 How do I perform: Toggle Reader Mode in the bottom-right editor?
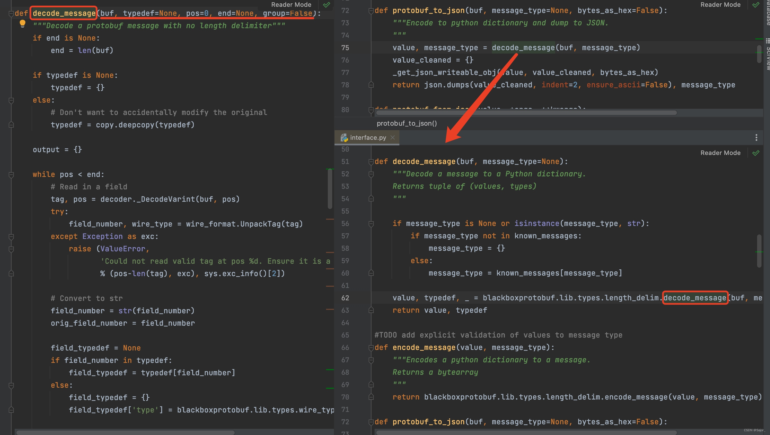pyautogui.click(x=720, y=153)
